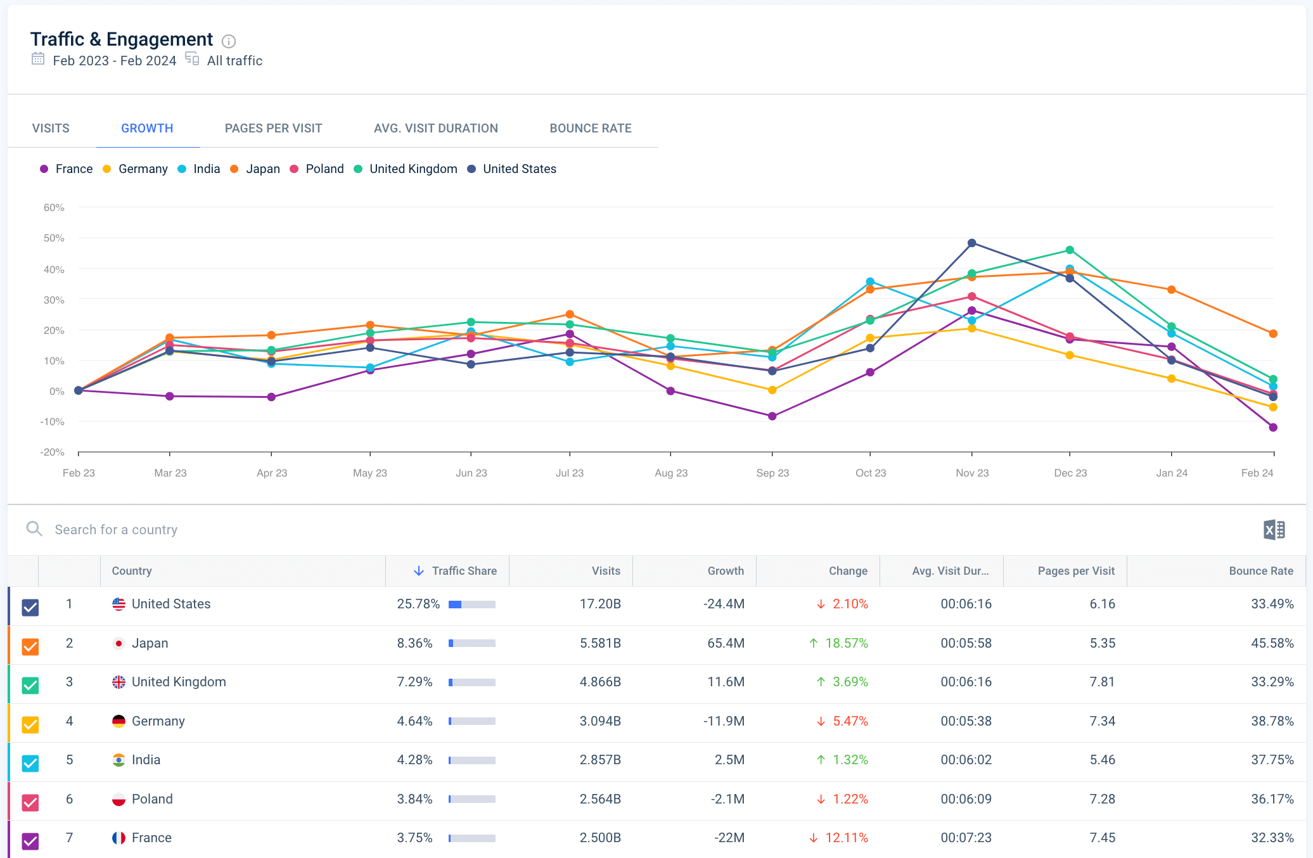Click the All traffic device icon

tap(192, 60)
